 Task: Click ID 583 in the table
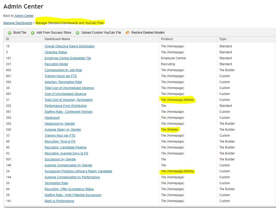tap(9, 82)
